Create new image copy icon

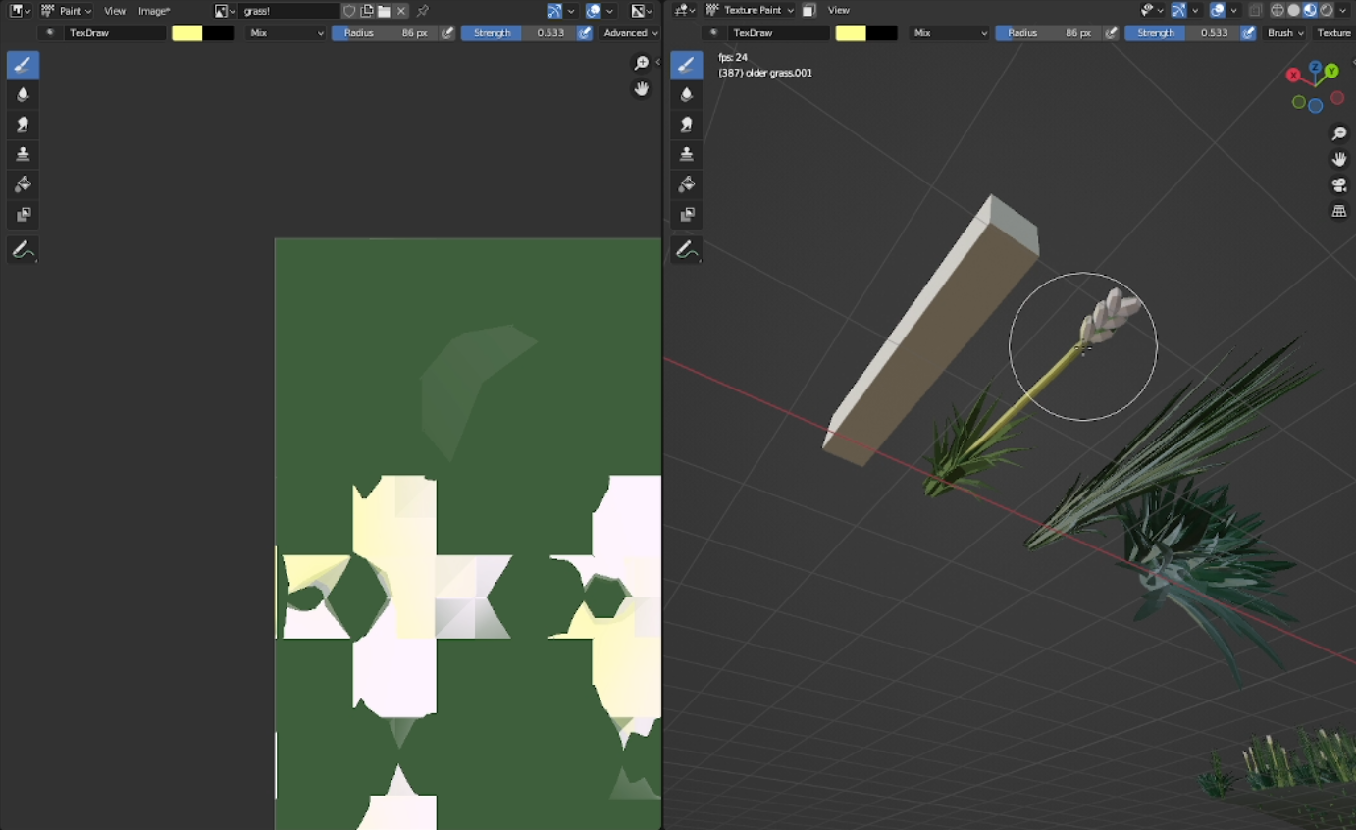(x=367, y=11)
